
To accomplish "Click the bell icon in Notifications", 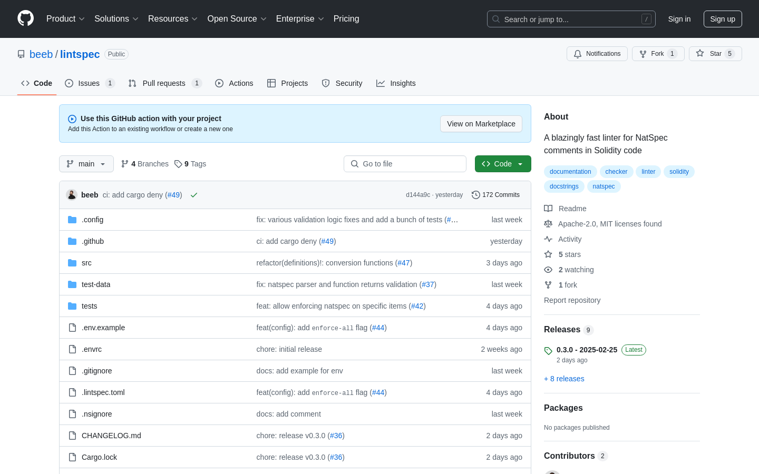I will [578, 54].
